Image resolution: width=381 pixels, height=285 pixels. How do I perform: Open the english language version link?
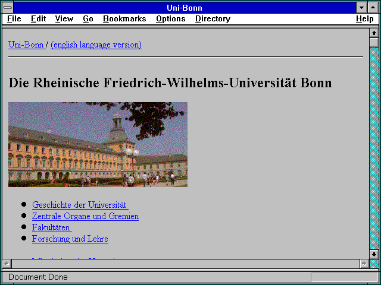(96, 45)
